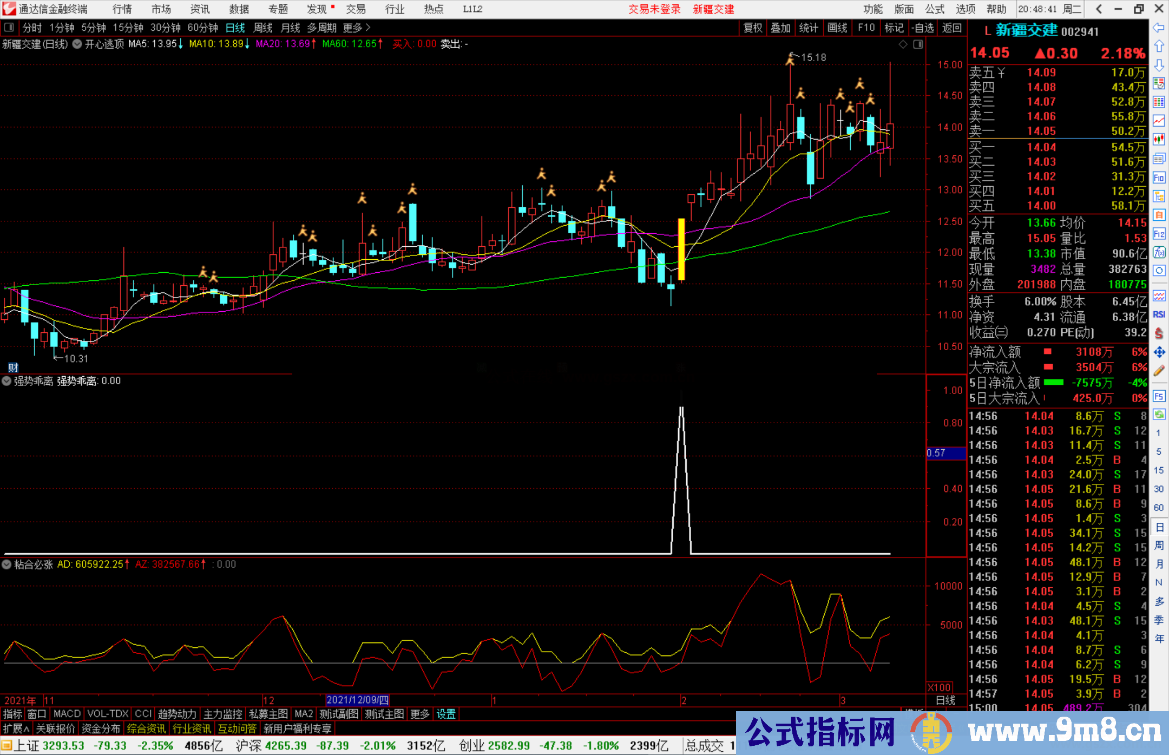Image resolution: width=1169 pixels, height=755 pixels.
Task: Expand the 粘合必涨 indicator dropdown arrow
Action: point(6,564)
